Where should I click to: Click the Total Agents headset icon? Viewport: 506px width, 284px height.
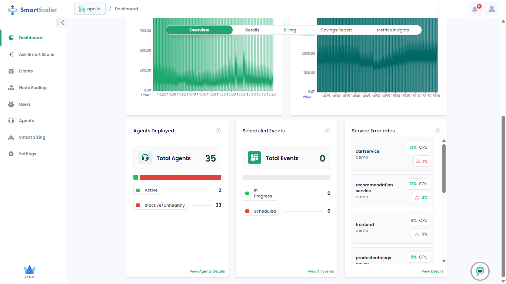pos(145,158)
